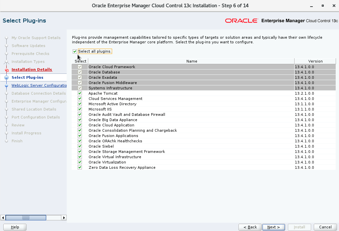
Task: Toggle Oracle Cloud Application checkbox
Action: (x=80, y=125)
